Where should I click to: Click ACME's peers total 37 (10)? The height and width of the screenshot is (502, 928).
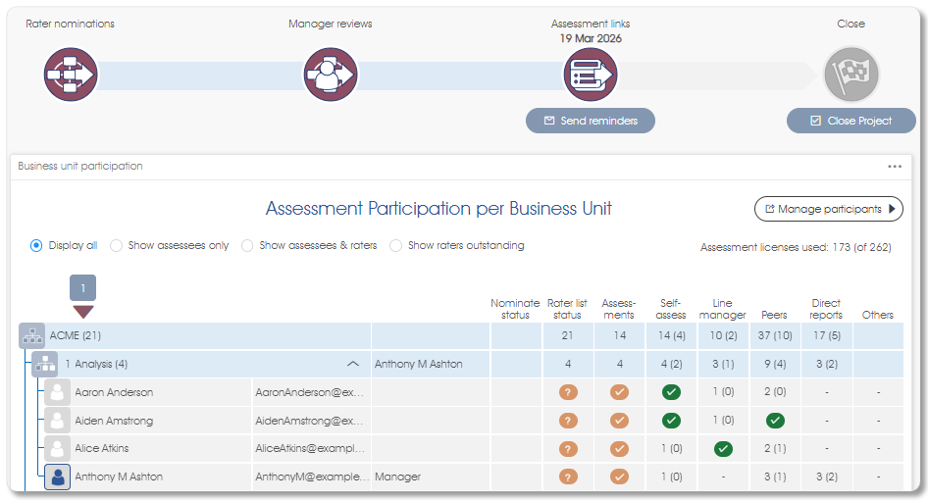click(x=775, y=336)
